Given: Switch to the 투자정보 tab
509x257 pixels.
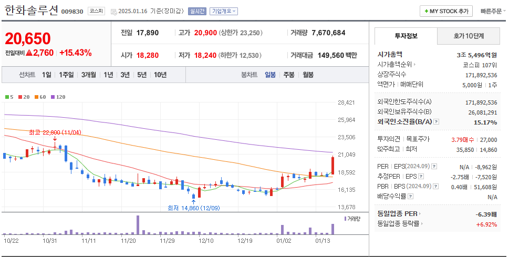Looking at the screenshot, I should point(406,36).
